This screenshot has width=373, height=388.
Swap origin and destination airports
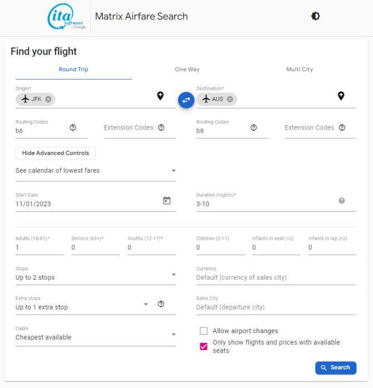[x=186, y=100]
